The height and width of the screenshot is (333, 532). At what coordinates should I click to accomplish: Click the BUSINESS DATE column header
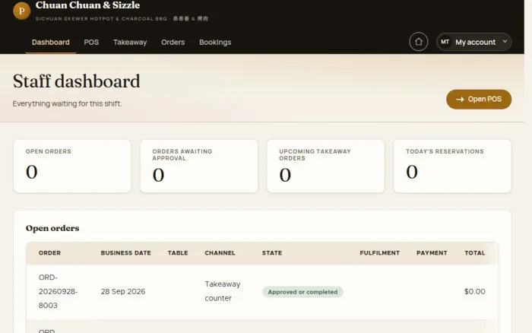pyautogui.click(x=126, y=253)
